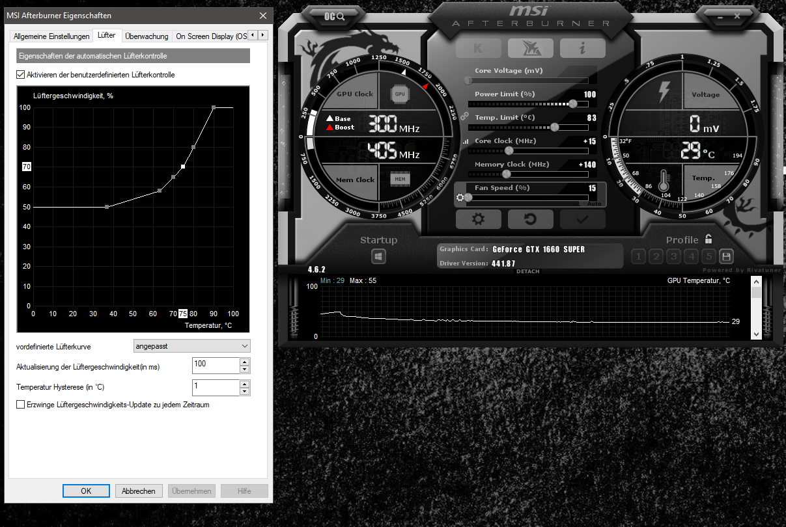Screen dimensions: 786x527
Task: Click the voltage lightning bolt icon
Action: (664, 92)
